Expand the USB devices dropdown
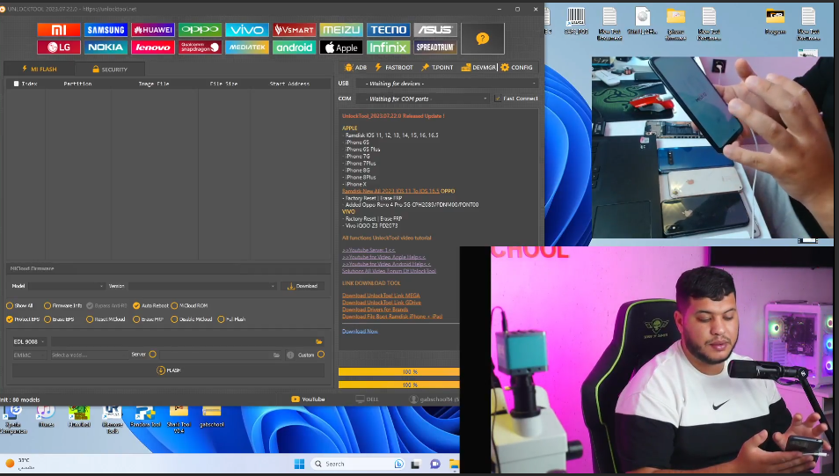The width and height of the screenshot is (839, 476). (x=448, y=84)
